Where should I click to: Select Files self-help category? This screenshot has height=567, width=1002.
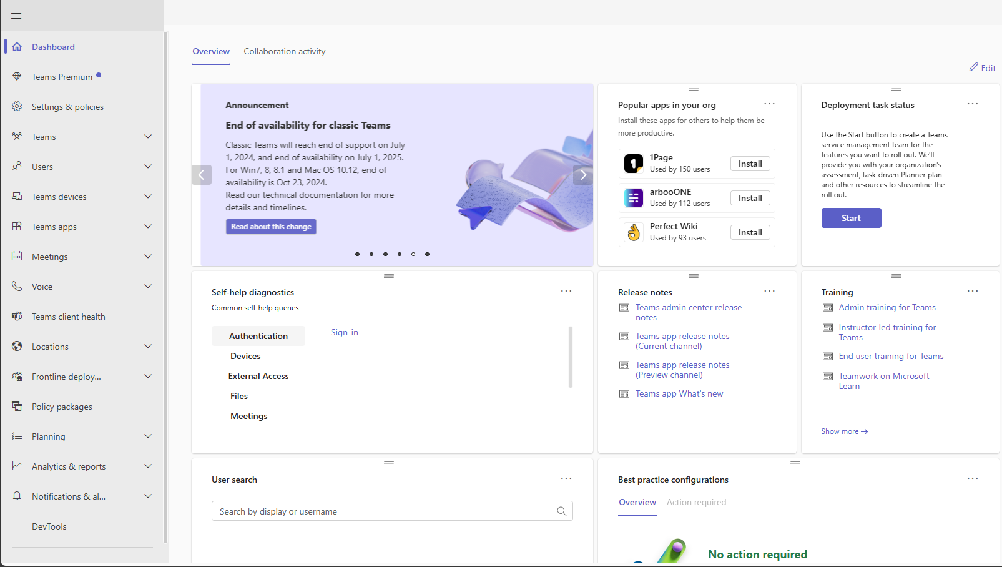pos(239,396)
